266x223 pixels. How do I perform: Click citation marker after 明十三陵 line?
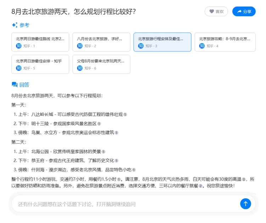99,124
